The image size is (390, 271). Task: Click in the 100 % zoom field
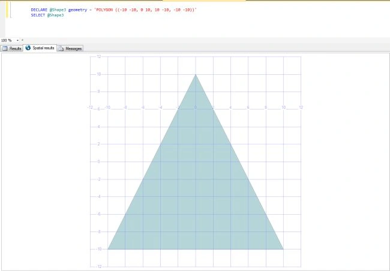tap(8, 41)
